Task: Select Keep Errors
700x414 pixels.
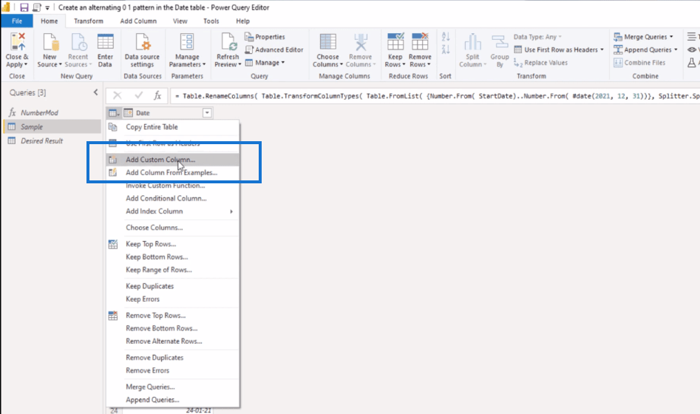Action: [x=173, y=299]
